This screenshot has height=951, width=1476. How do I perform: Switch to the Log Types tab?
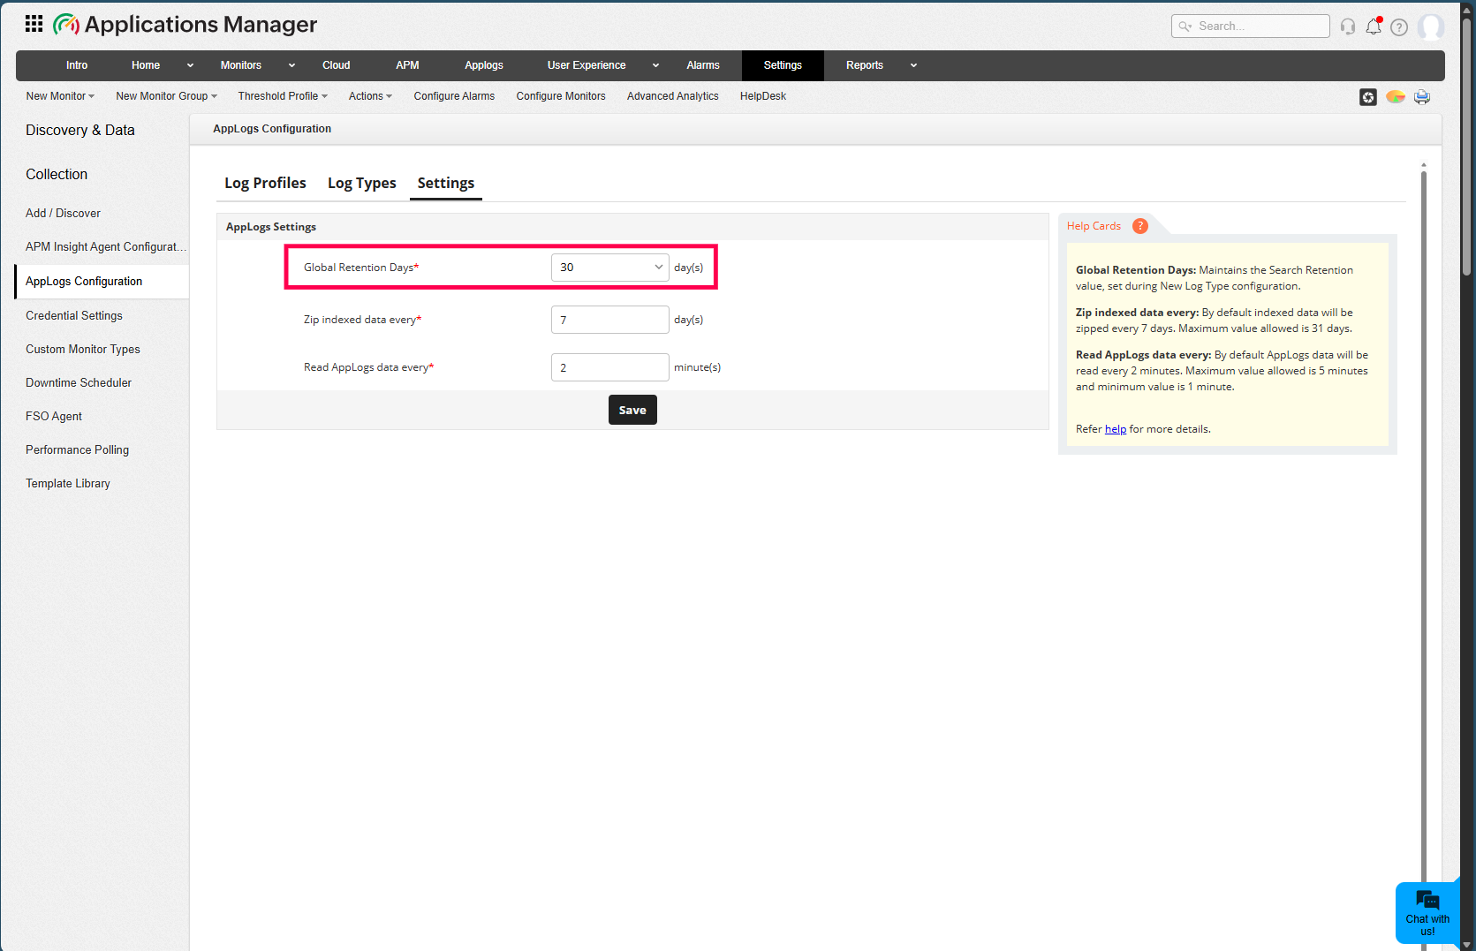pos(362,183)
